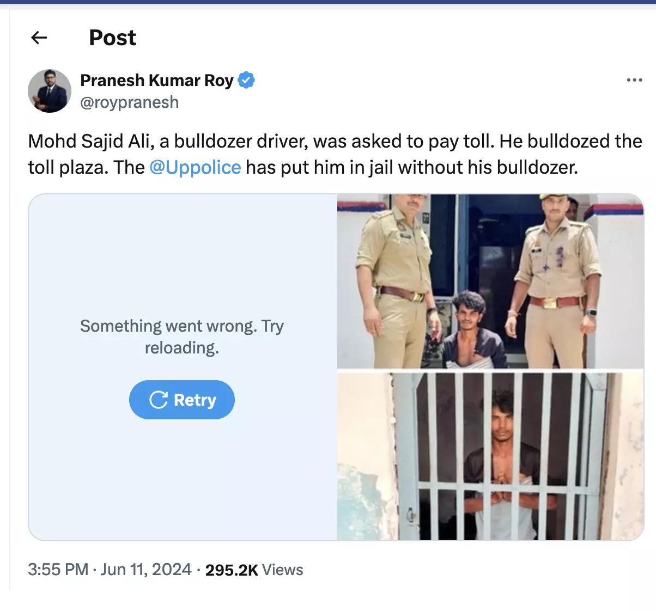Image resolution: width=656 pixels, height=611 pixels.
Task: Click the Retry button label
Action: pos(195,400)
